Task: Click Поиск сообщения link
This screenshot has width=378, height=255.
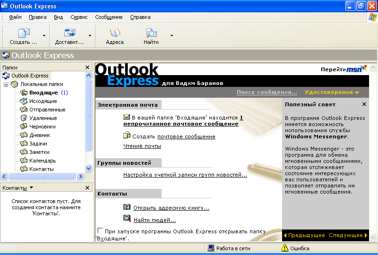Action: click(267, 92)
